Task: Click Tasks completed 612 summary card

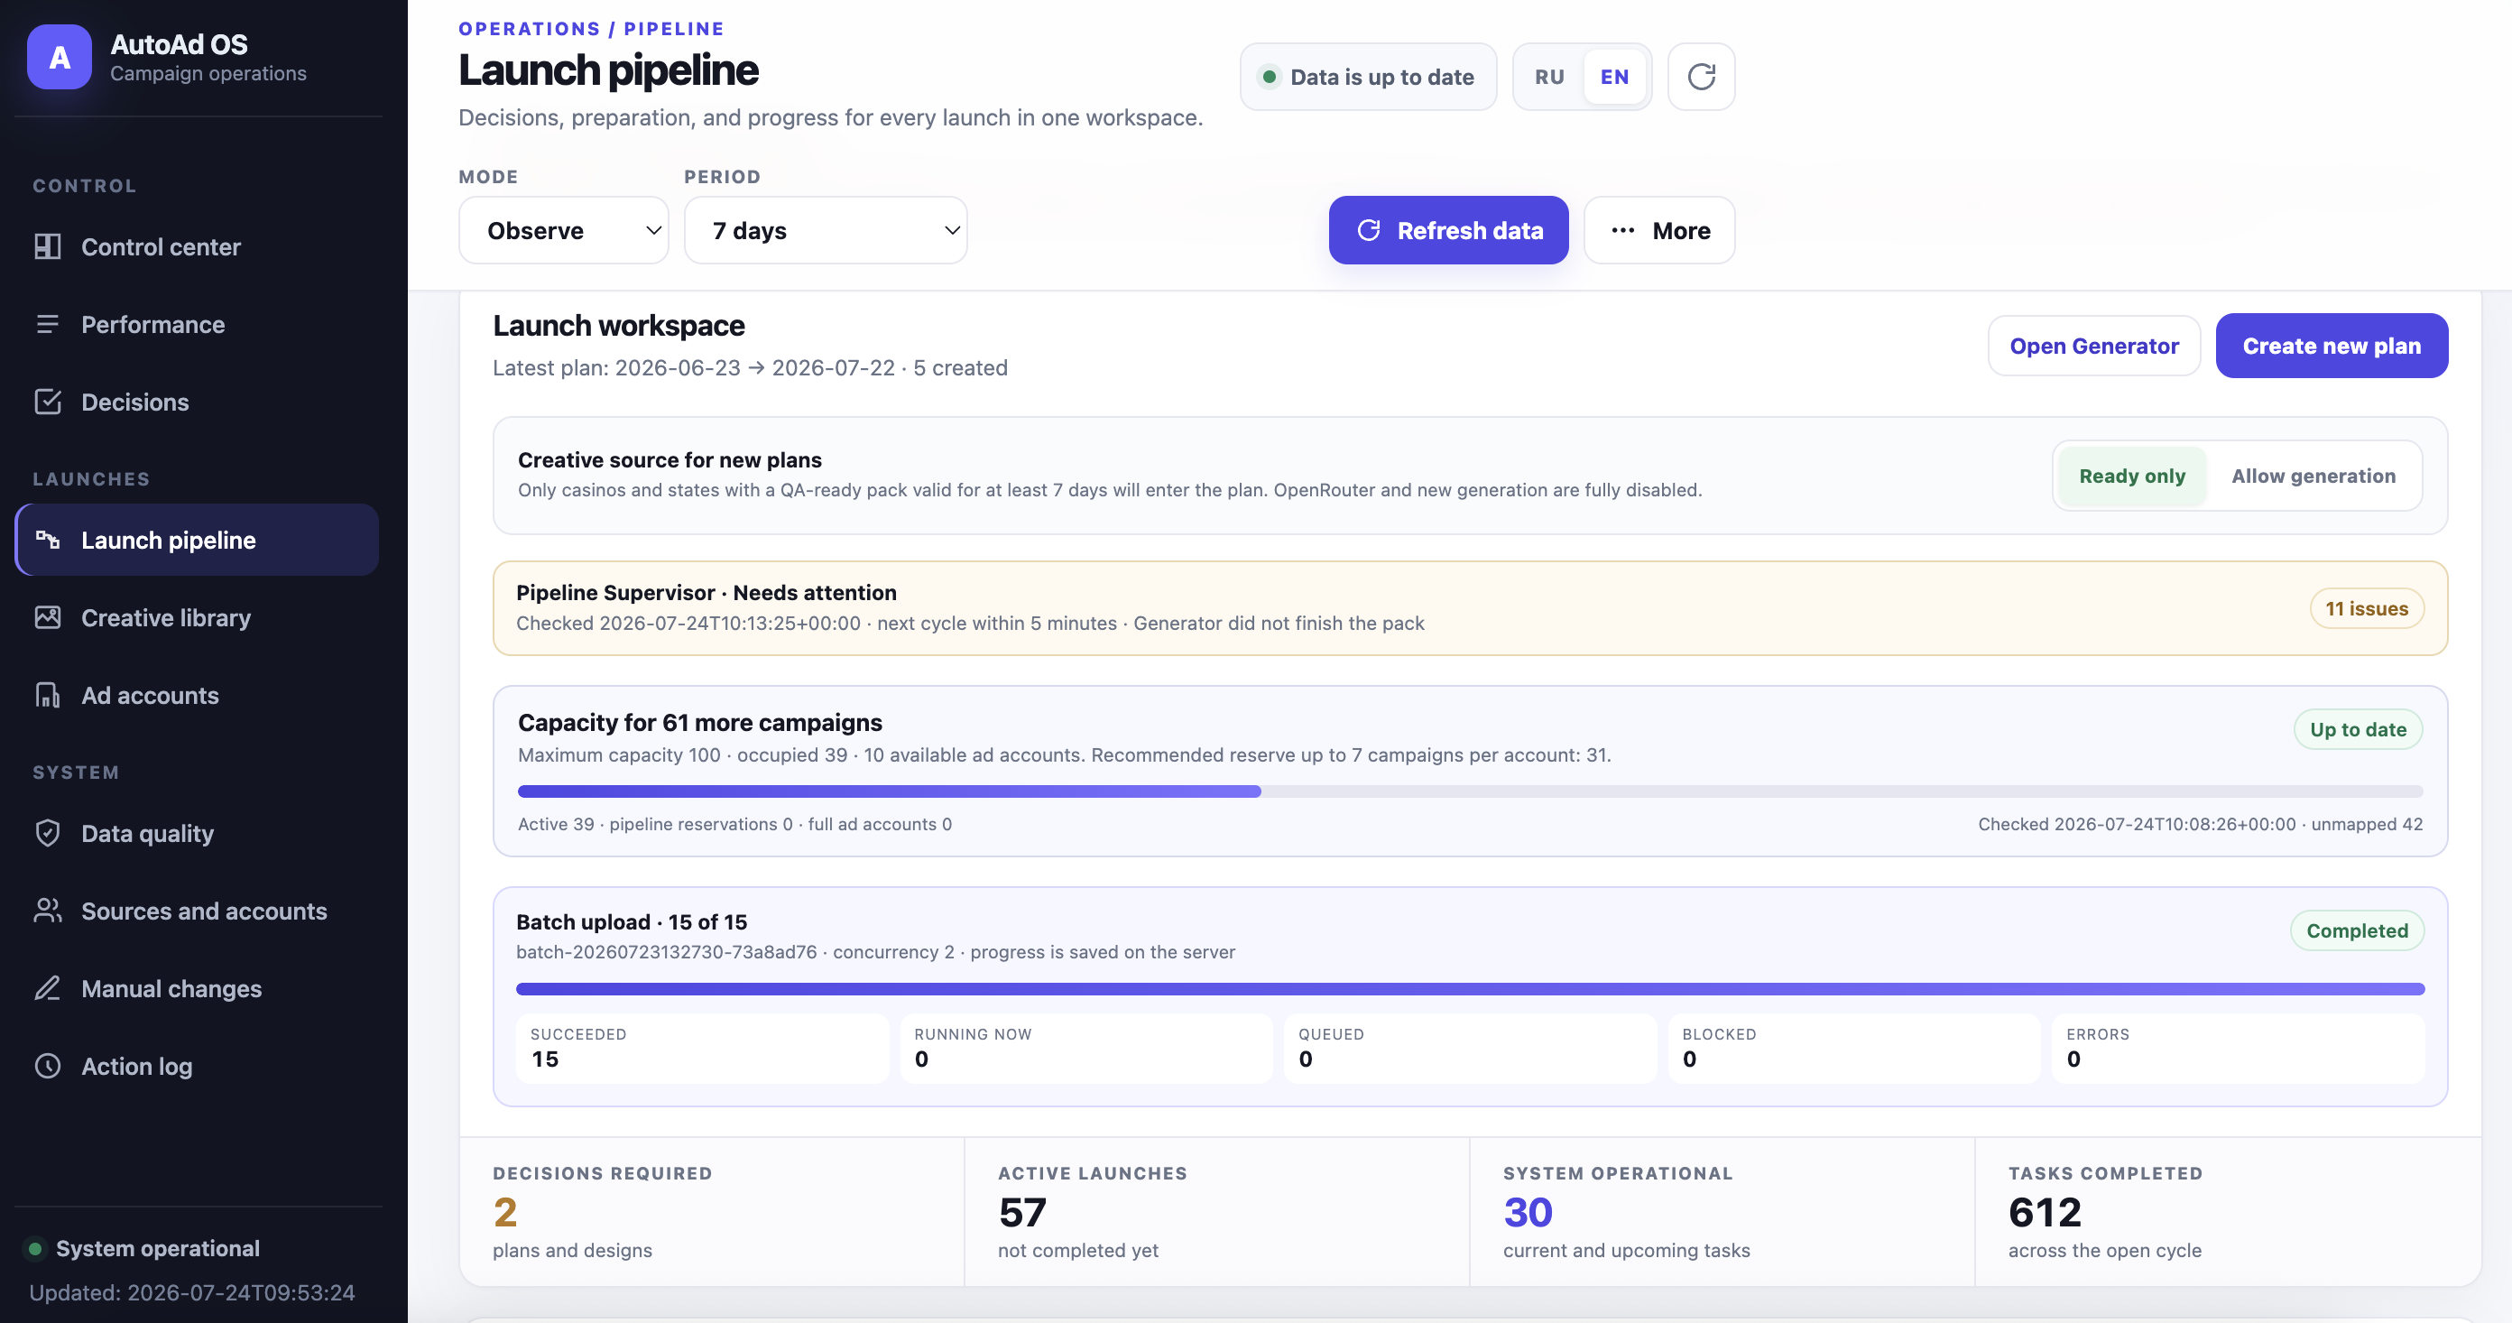Action: click(2229, 1211)
